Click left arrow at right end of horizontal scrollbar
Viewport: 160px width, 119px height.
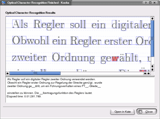(x=145, y=73)
